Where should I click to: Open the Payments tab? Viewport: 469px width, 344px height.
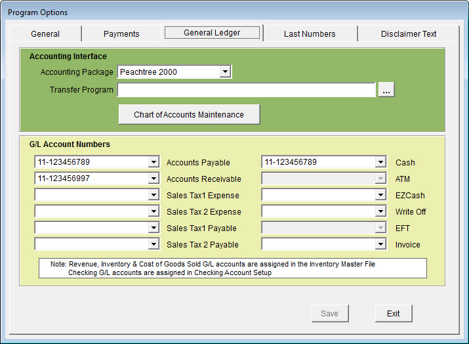(121, 34)
